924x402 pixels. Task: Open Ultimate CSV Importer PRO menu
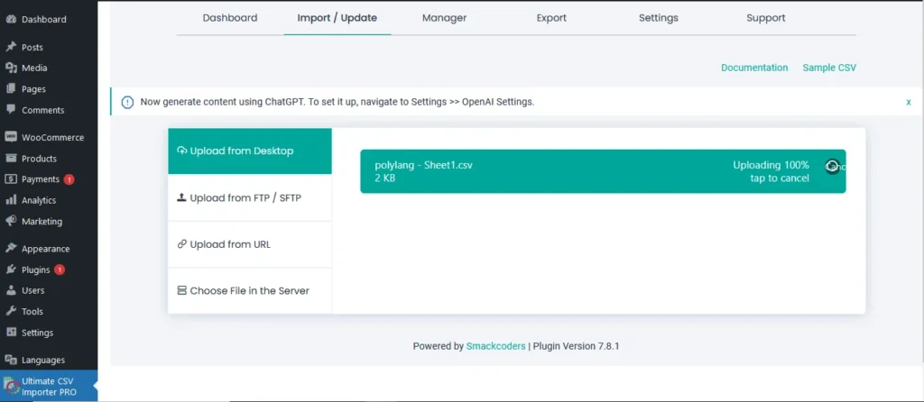(49, 386)
